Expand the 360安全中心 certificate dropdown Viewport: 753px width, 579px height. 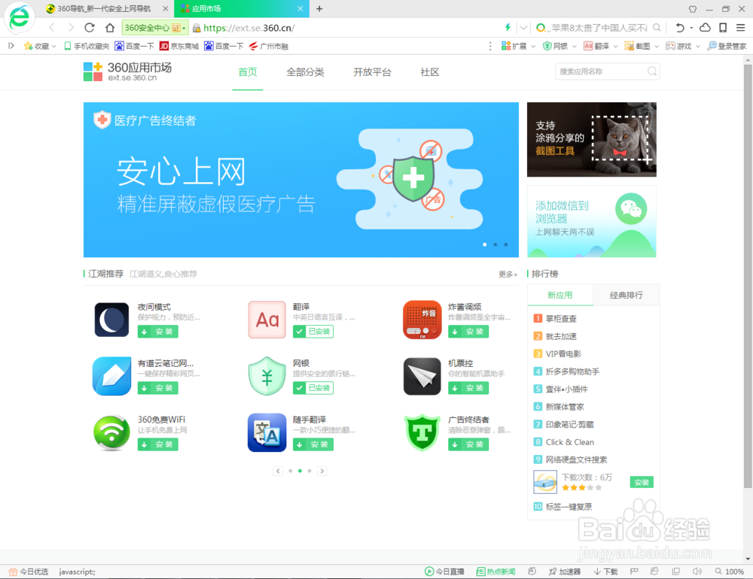coord(184,29)
